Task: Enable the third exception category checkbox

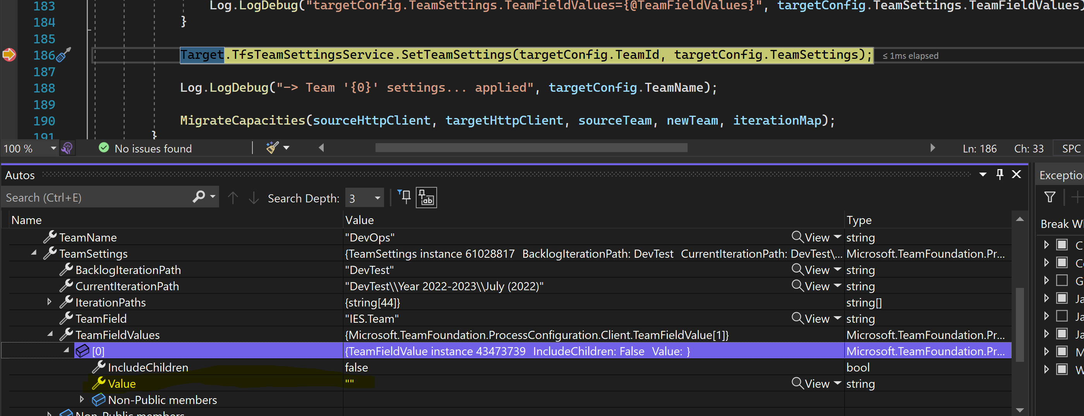Action: 1062,280
